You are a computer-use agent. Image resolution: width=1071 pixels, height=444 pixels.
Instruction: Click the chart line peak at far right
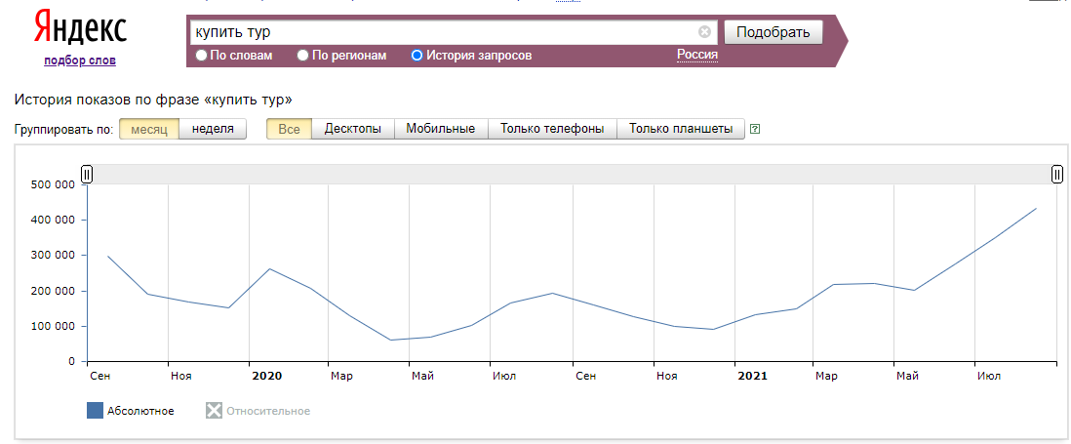pos(1036,209)
